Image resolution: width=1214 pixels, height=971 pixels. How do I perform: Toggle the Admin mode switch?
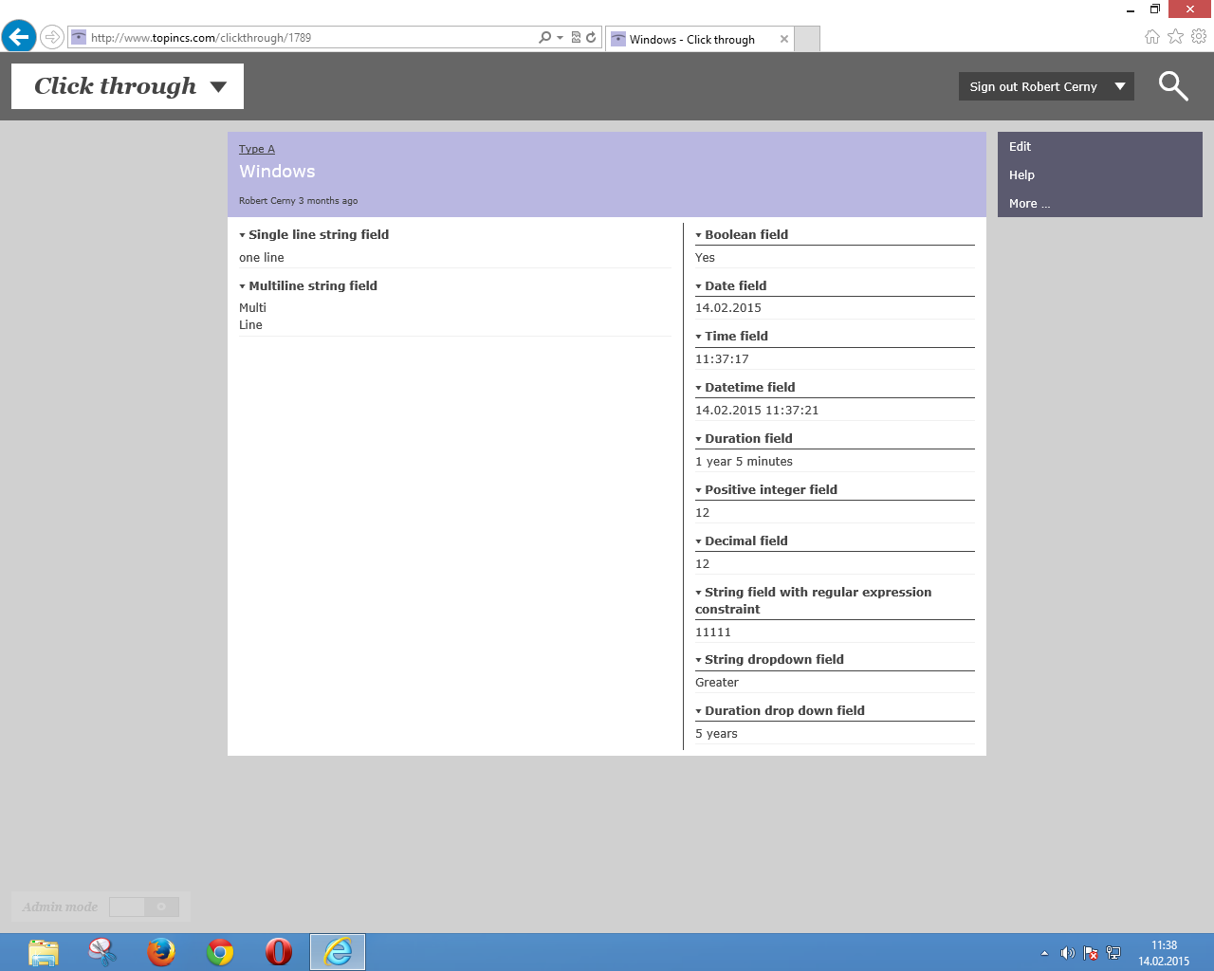(x=143, y=907)
